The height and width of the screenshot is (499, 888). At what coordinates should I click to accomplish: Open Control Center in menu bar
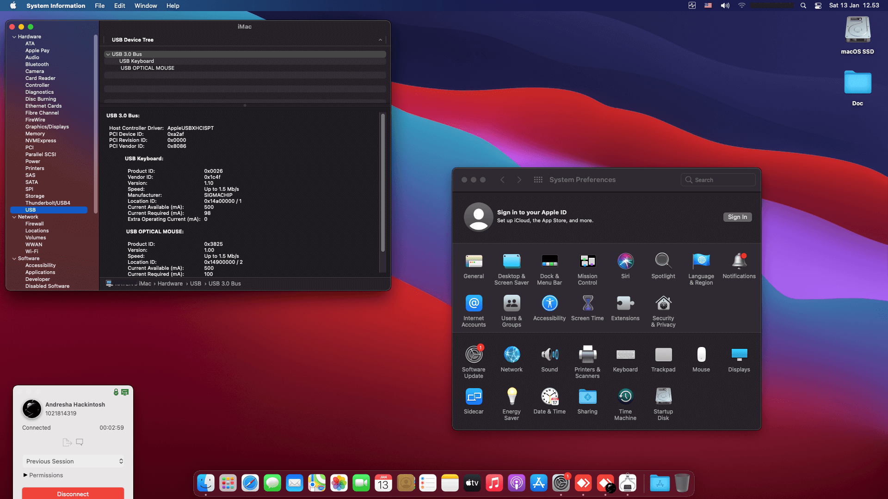click(x=818, y=6)
